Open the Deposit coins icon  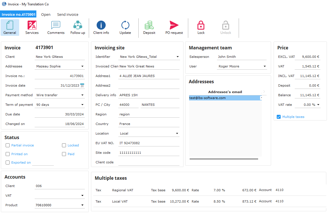149,27
